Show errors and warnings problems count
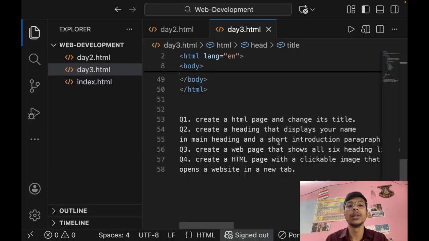This screenshot has width=429, height=241. pyautogui.click(x=60, y=235)
